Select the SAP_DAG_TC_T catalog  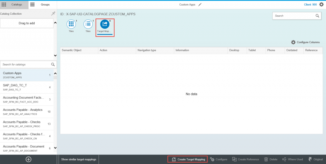pyautogui.click(x=27, y=87)
